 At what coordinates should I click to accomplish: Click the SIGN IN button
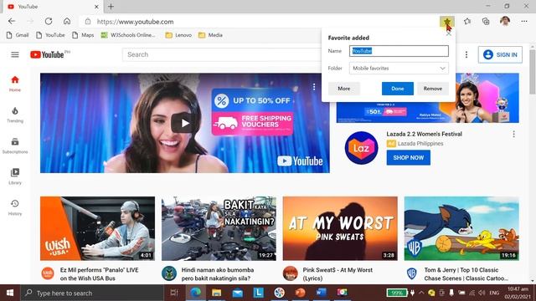click(500, 54)
